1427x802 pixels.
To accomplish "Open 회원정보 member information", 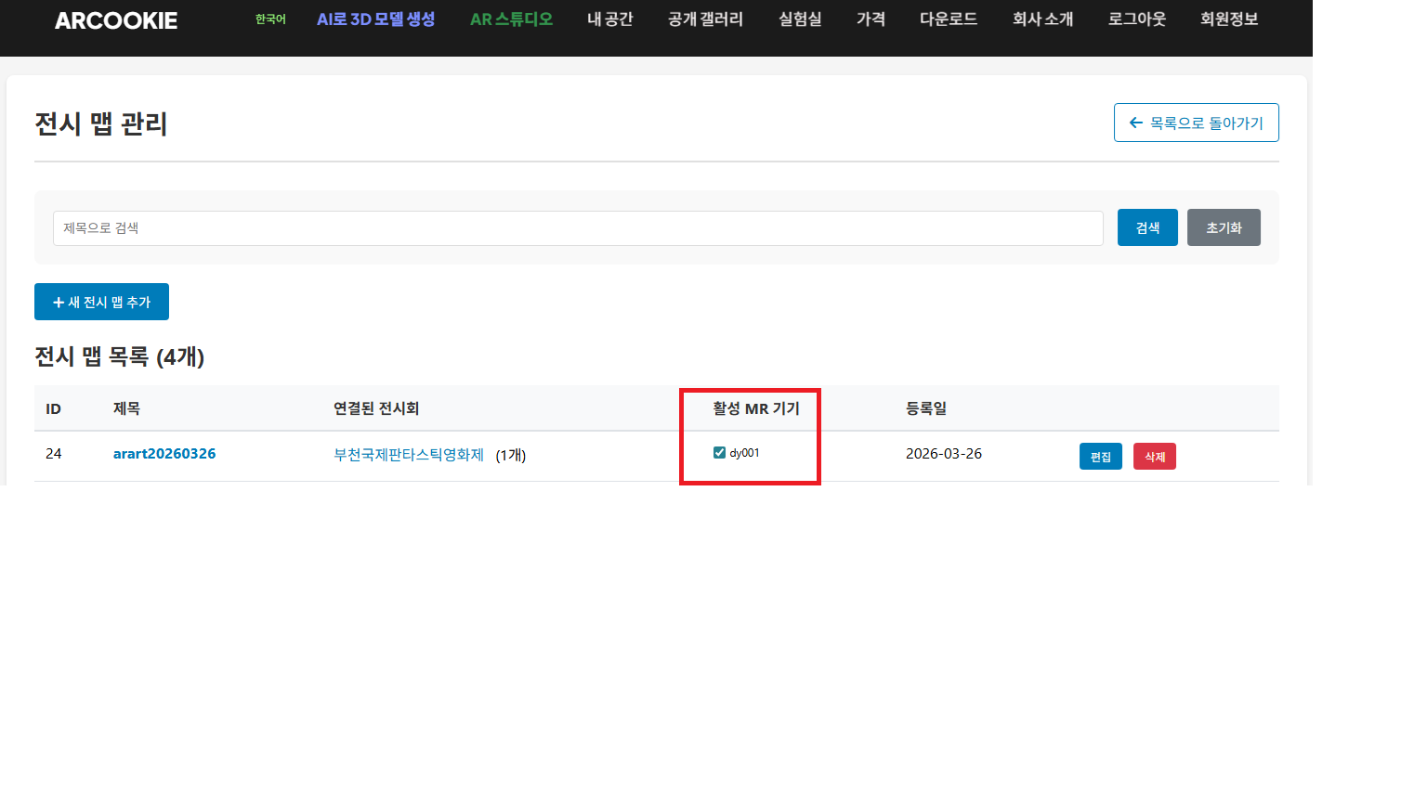I will [x=1228, y=19].
